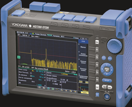Viewport: 132px width, 107px height.
Task: Open the Дополнит анализ soft menu
Action: pos(83,70)
